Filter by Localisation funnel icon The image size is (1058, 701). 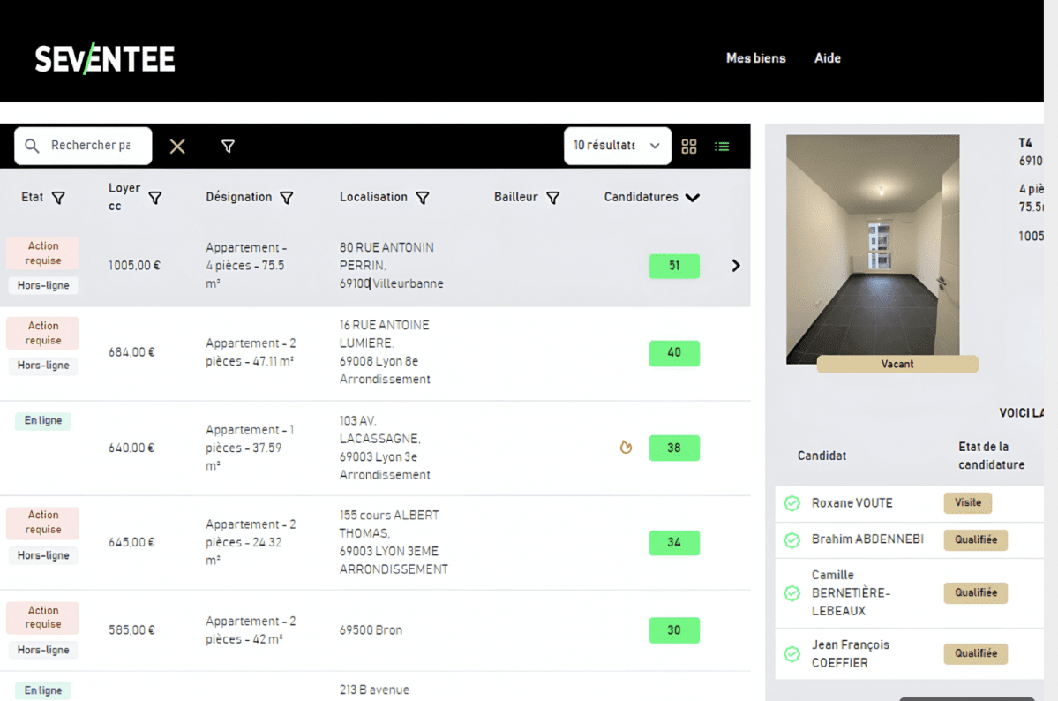[423, 198]
